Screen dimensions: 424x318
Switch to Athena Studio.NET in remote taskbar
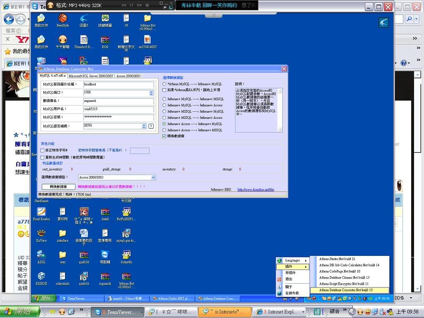point(172,299)
